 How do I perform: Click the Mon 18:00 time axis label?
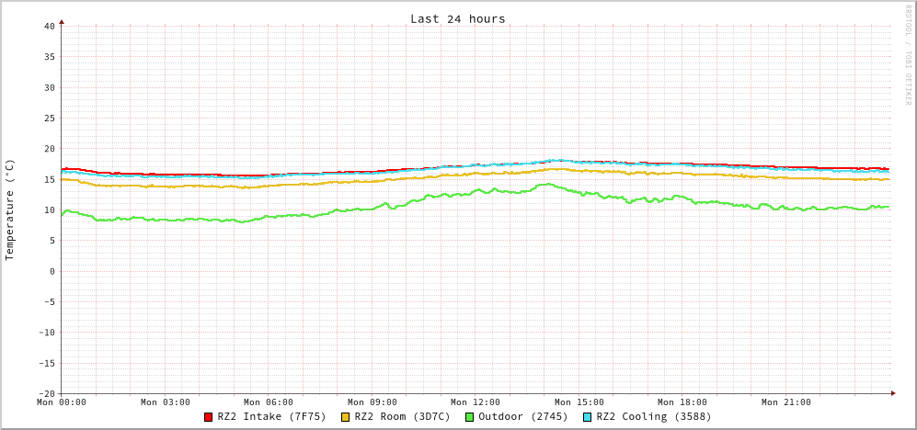(x=682, y=402)
